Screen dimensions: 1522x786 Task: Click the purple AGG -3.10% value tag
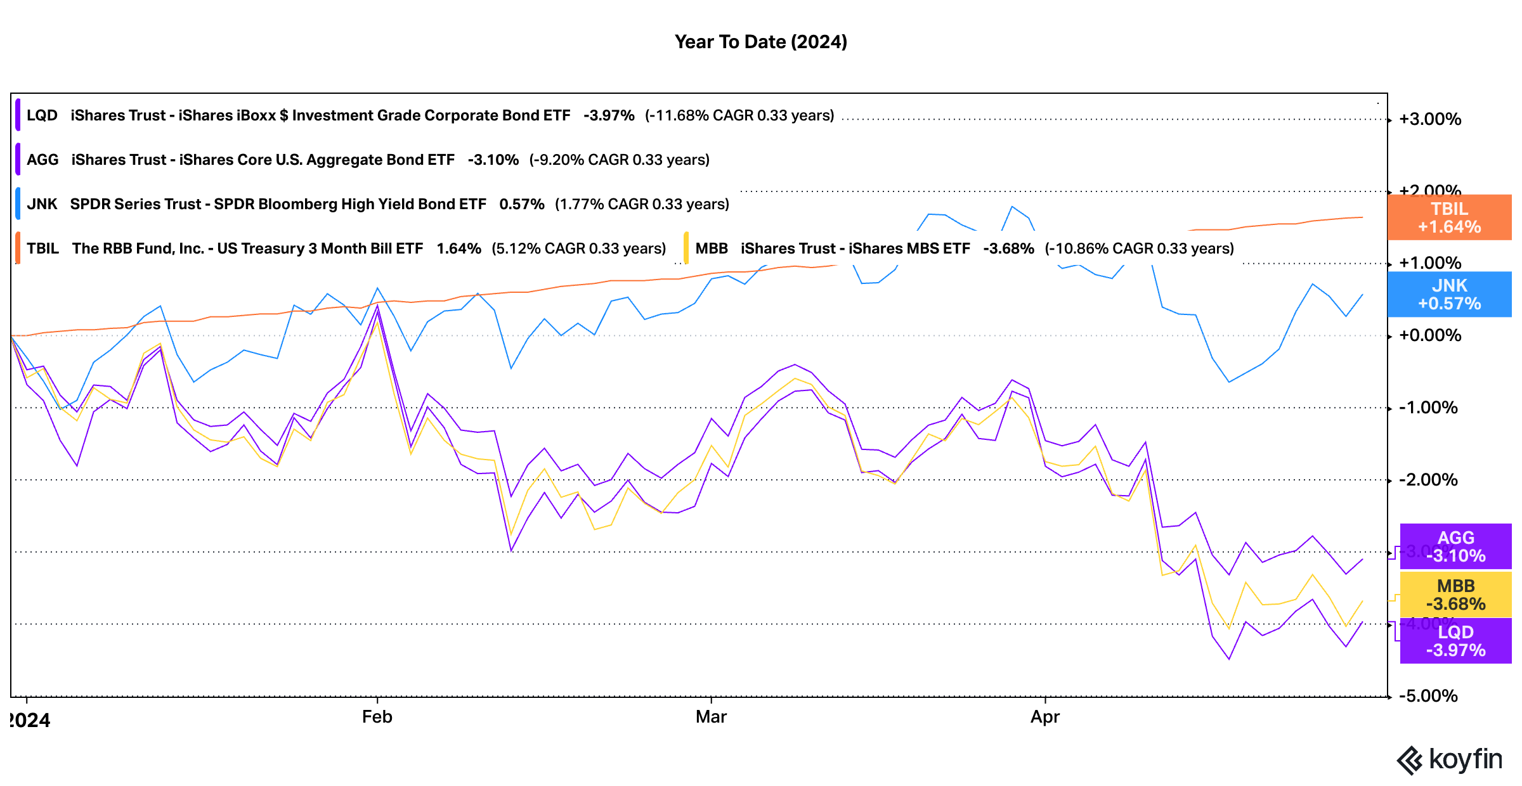pyautogui.click(x=1455, y=546)
